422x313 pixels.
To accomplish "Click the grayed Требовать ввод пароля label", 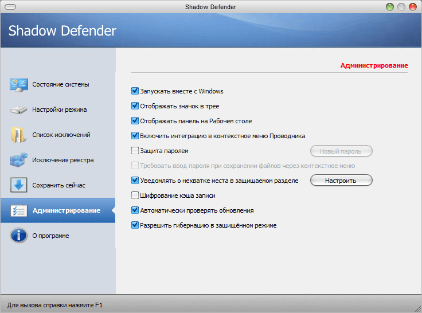I will [247, 166].
